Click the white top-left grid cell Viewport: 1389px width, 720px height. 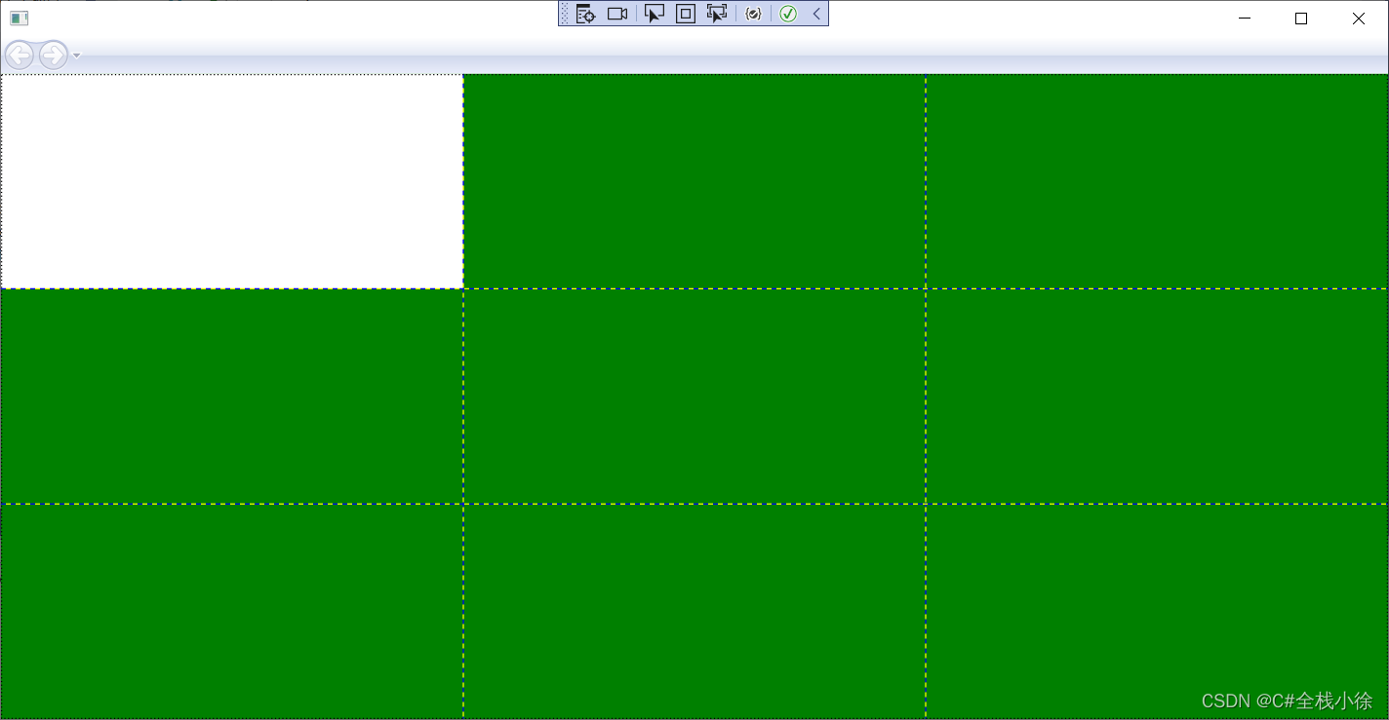pos(232,181)
